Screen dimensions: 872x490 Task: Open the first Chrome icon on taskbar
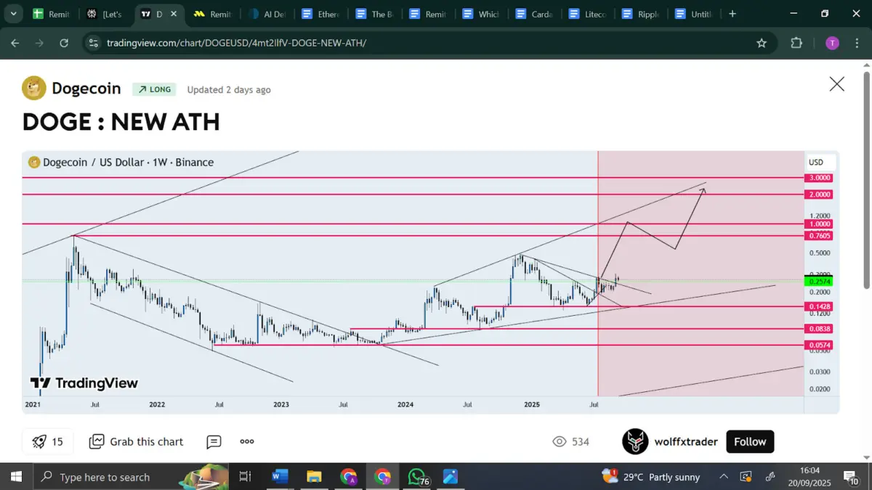348,477
